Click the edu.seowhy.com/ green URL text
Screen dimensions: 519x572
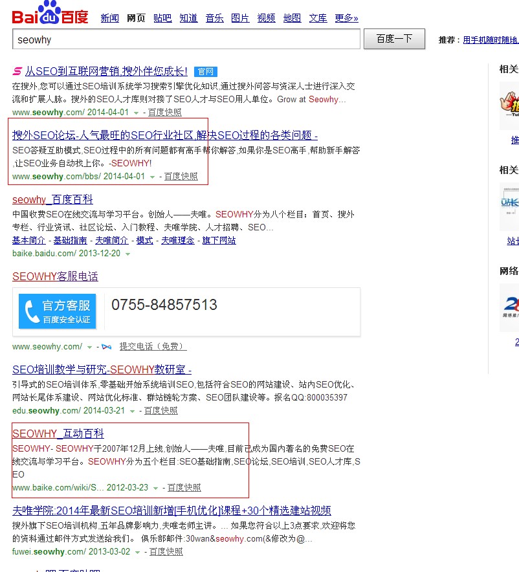coord(47,411)
